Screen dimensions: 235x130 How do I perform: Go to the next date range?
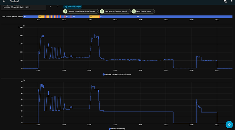point(58,6)
